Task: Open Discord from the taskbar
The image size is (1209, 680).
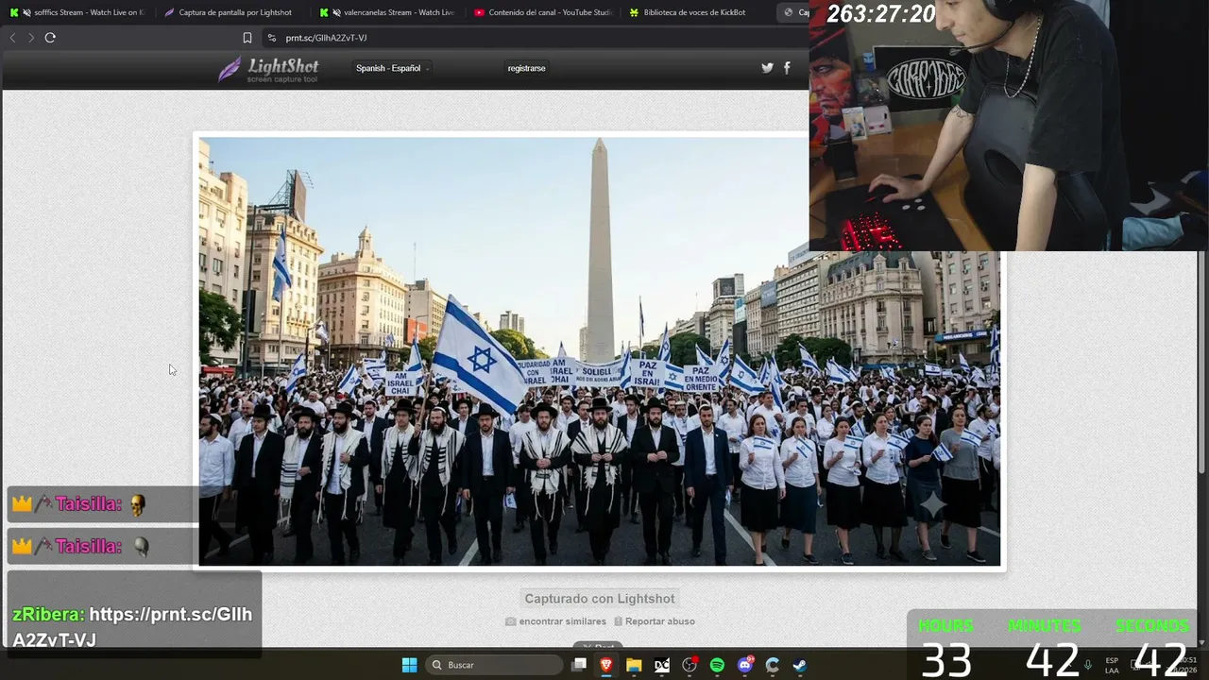Action: 745,665
